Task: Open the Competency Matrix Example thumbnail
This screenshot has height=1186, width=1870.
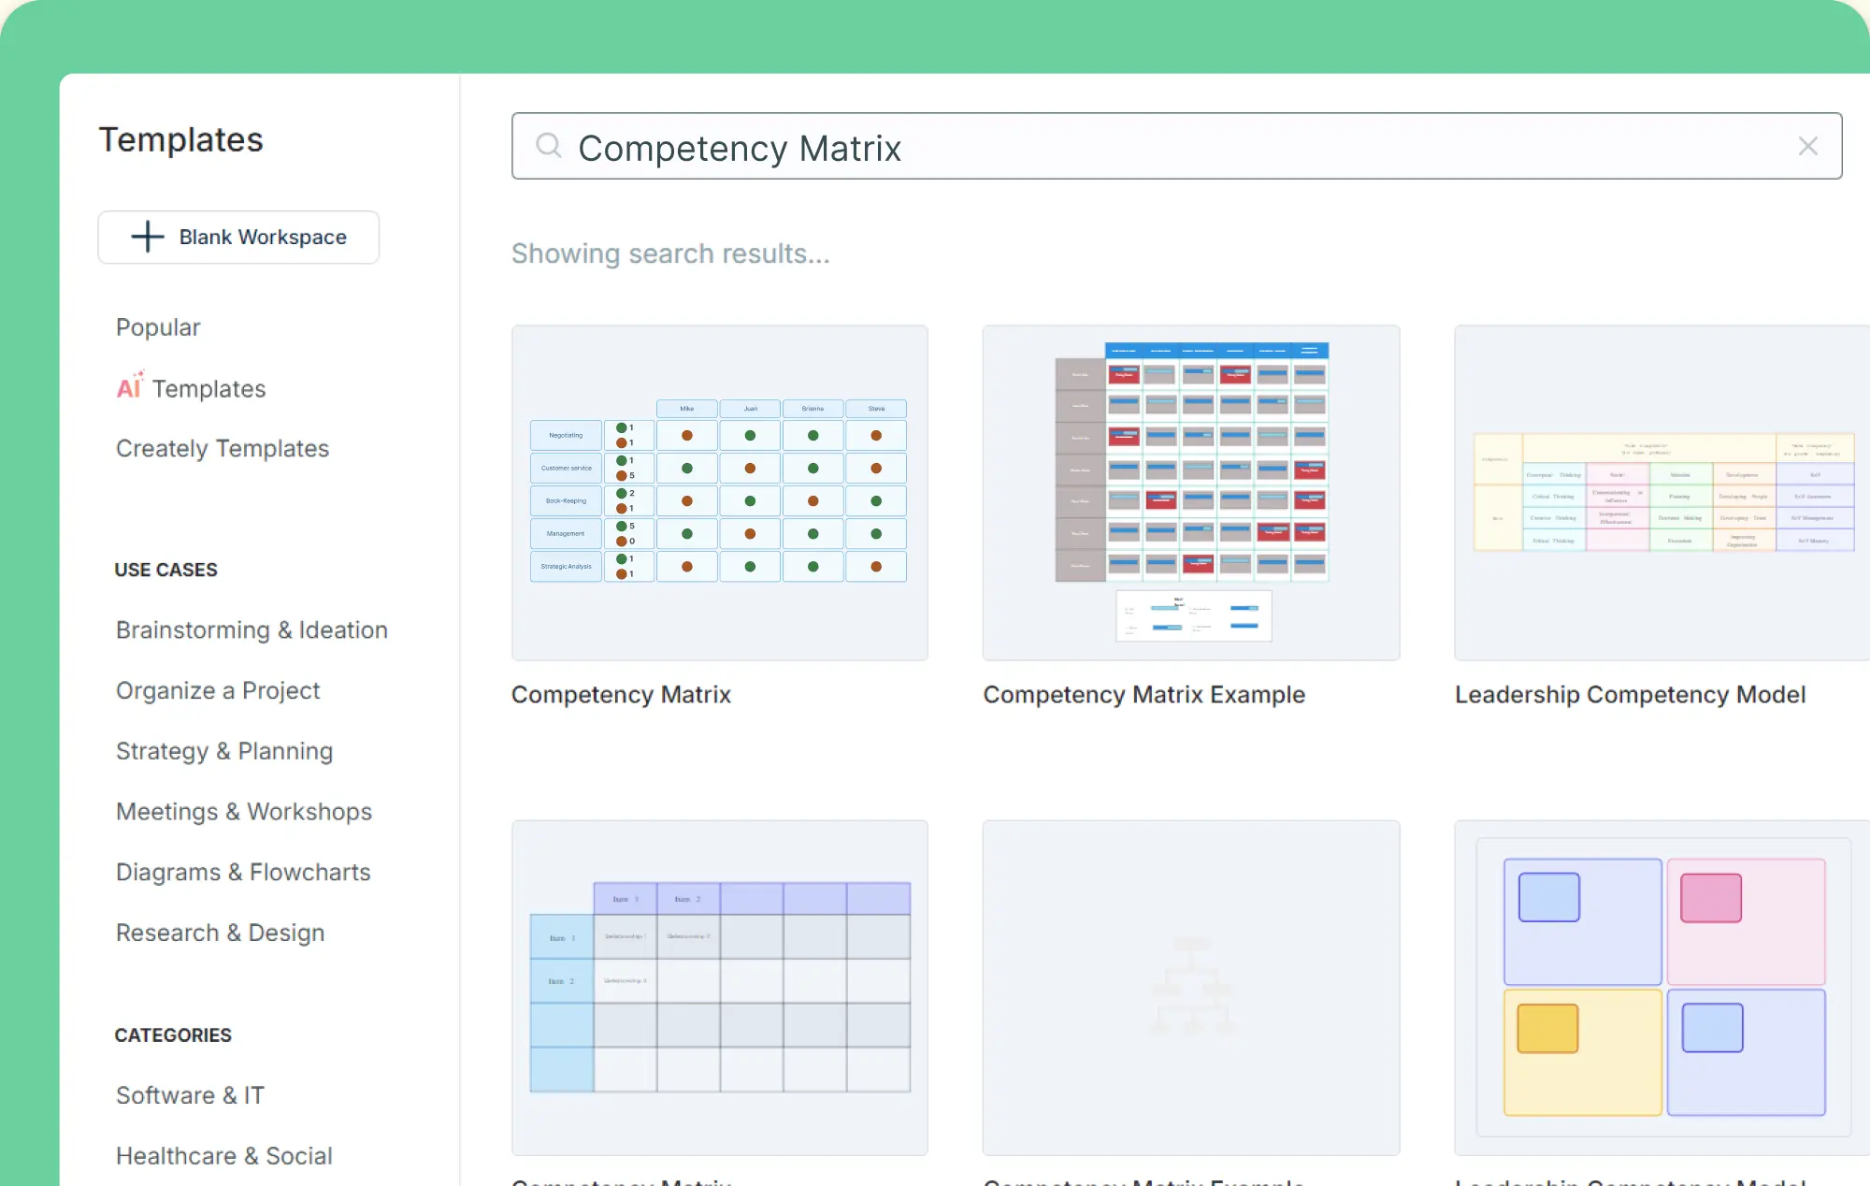Action: (x=1191, y=493)
